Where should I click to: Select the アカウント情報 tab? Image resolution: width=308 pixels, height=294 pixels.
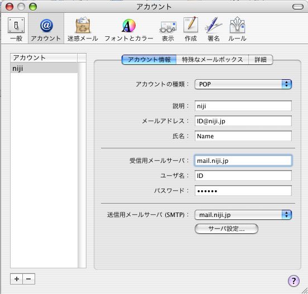pyautogui.click(x=149, y=60)
